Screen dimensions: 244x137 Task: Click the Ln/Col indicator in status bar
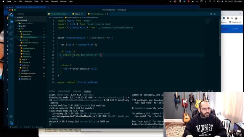[x=152, y=127]
